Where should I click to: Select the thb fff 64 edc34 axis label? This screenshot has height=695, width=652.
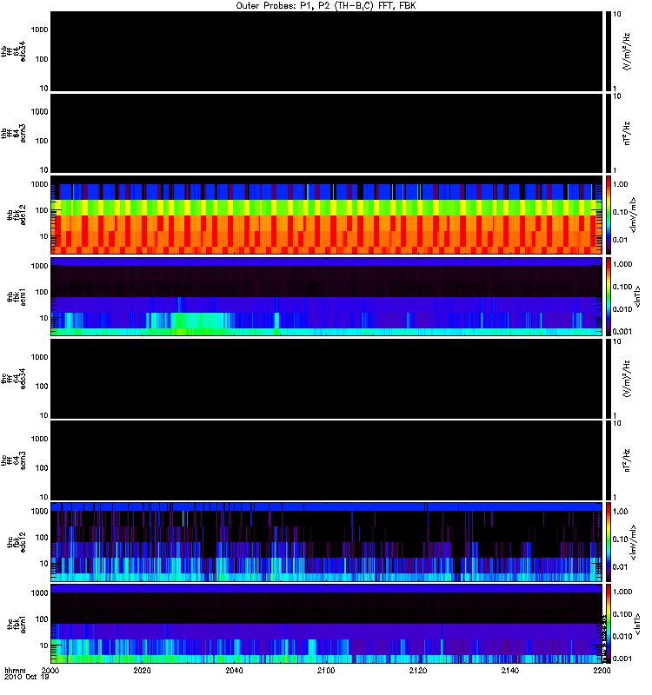(x=13, y=51)
